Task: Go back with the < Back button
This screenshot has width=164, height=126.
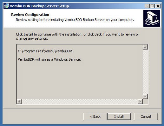Action: coord(95,116)
